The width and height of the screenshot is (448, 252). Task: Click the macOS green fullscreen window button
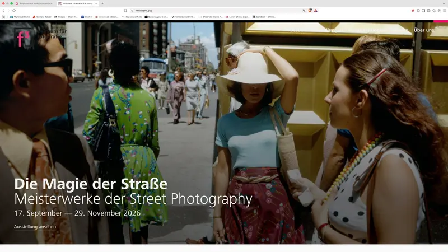point(11,3)
